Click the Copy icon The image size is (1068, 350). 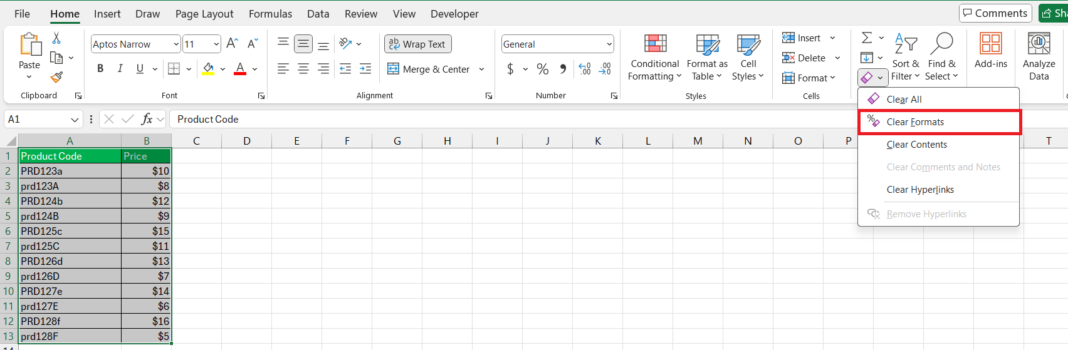pyautogui.click(x=56, y=58)
